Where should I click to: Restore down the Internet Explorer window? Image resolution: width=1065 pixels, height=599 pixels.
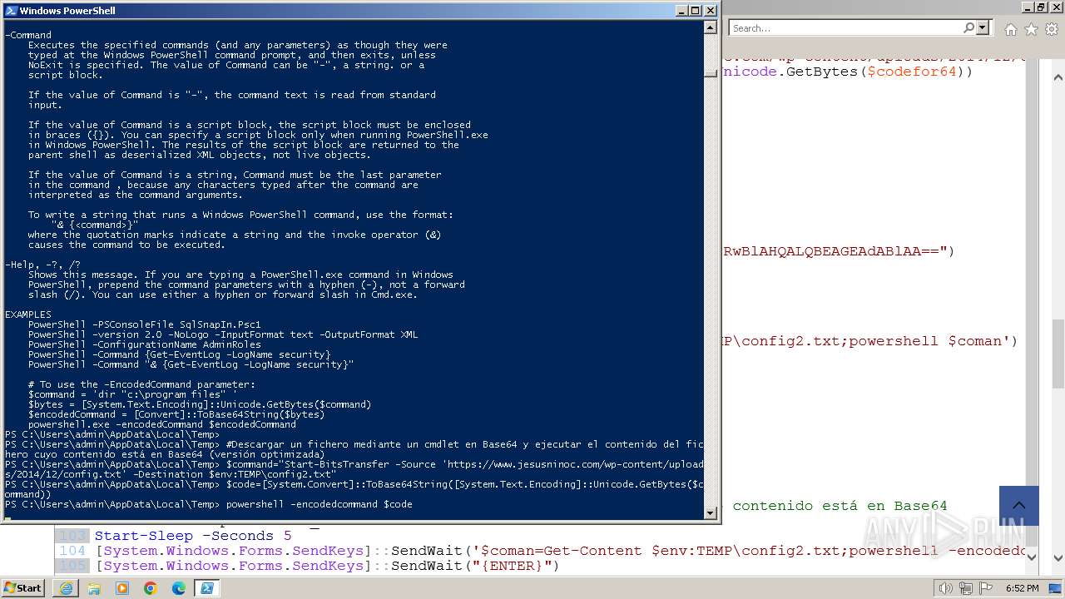point(1040,7)
